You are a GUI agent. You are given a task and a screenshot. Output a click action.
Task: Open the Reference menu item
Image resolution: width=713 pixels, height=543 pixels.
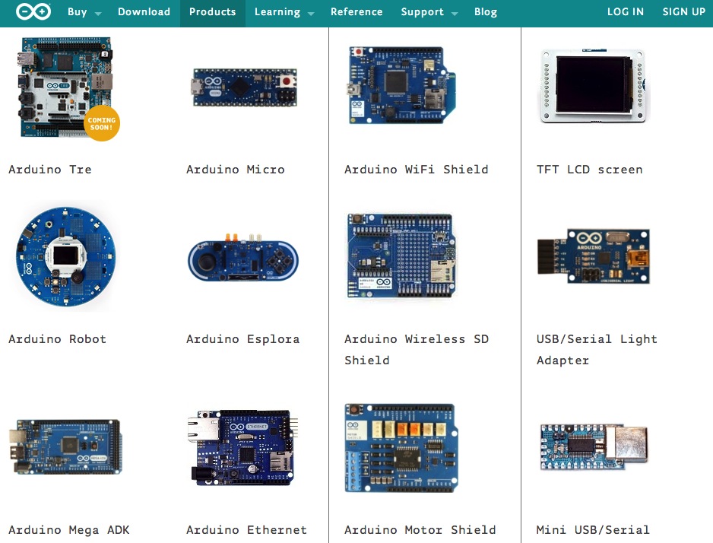pyautogui.click(x=356, y=12)
